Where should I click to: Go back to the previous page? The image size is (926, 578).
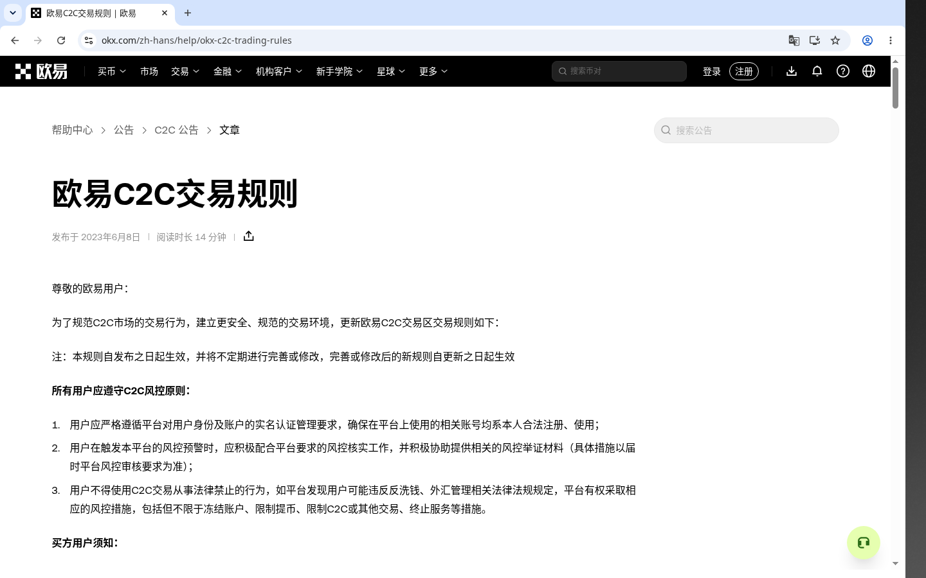pyautogui.click(x=15, y=40)
